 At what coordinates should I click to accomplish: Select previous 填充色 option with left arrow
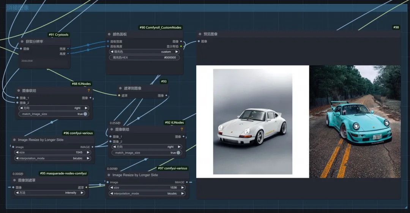click(112, 52)
